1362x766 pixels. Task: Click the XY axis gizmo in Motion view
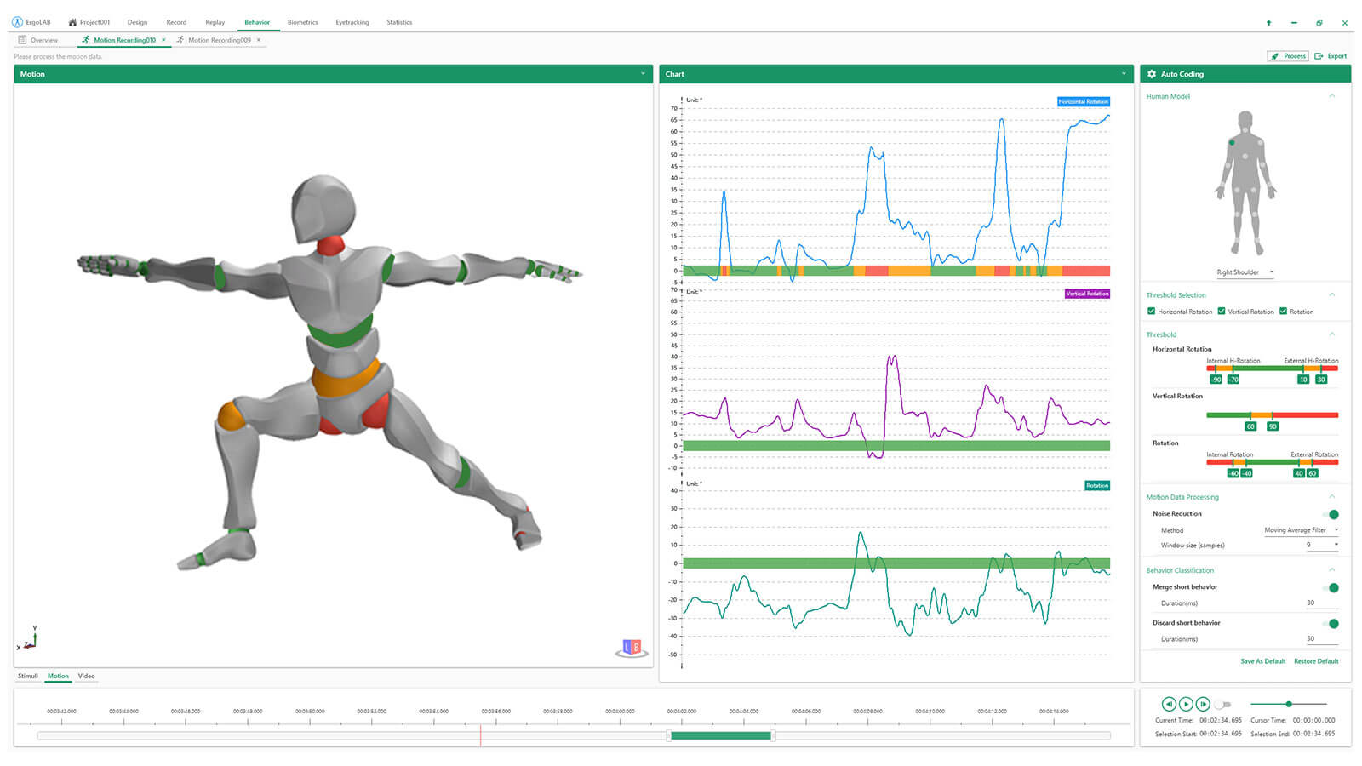click(26, 639)
